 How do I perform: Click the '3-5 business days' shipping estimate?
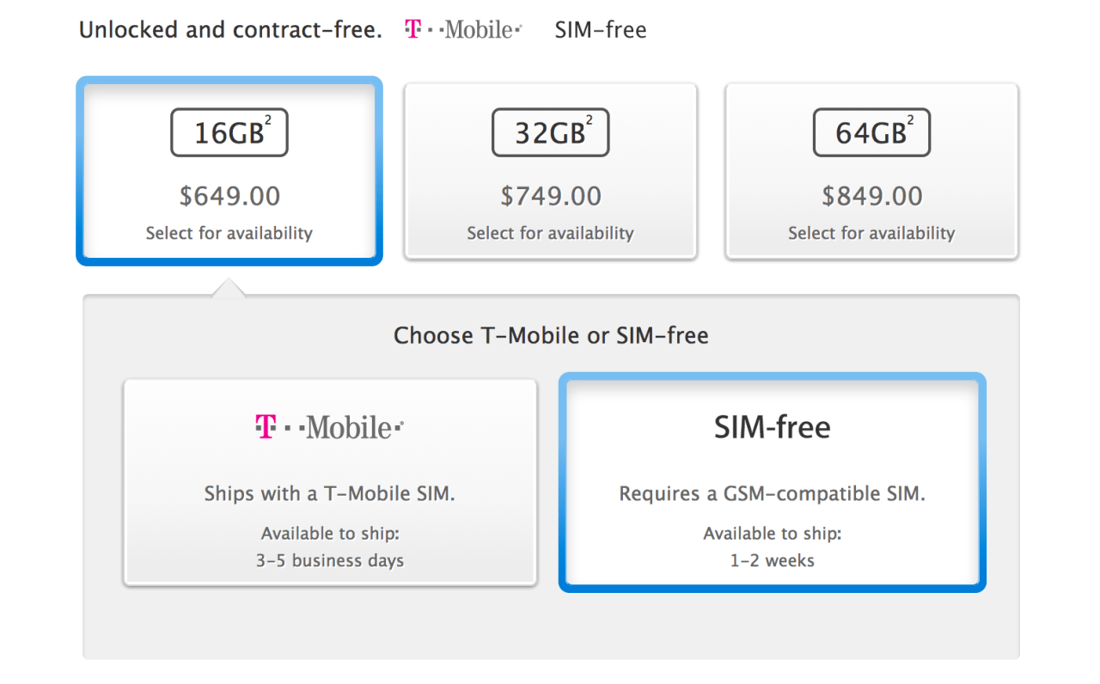pos(330,560)
